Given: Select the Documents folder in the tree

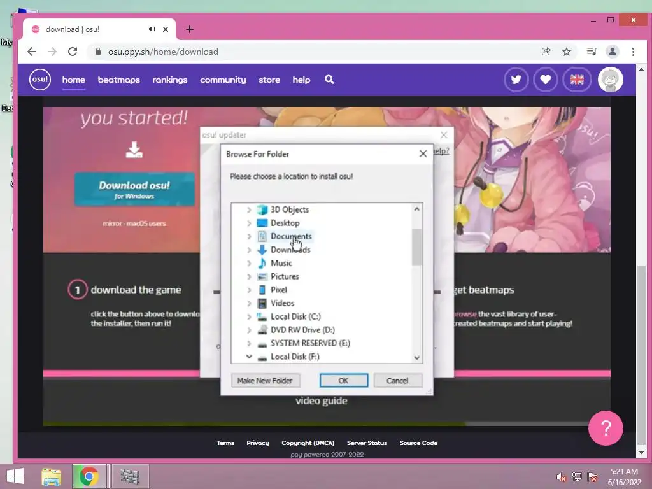Looking at the screenshot, I should [291, 236].
